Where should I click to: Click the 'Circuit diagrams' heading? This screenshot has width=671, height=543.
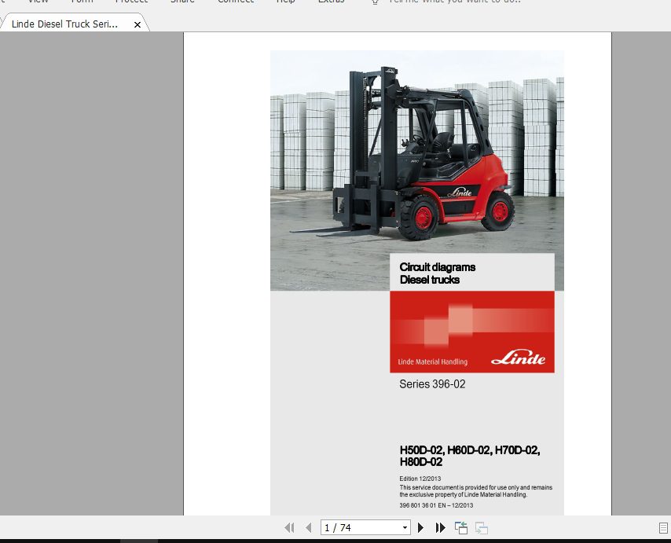[x=438, y=267]
